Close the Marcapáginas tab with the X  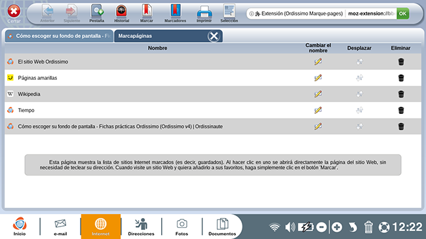tap(214, 36)
